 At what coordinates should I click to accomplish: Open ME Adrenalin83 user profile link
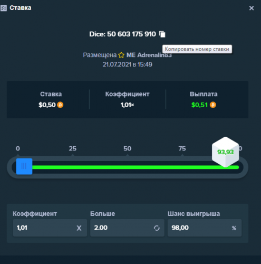(149, 55)
